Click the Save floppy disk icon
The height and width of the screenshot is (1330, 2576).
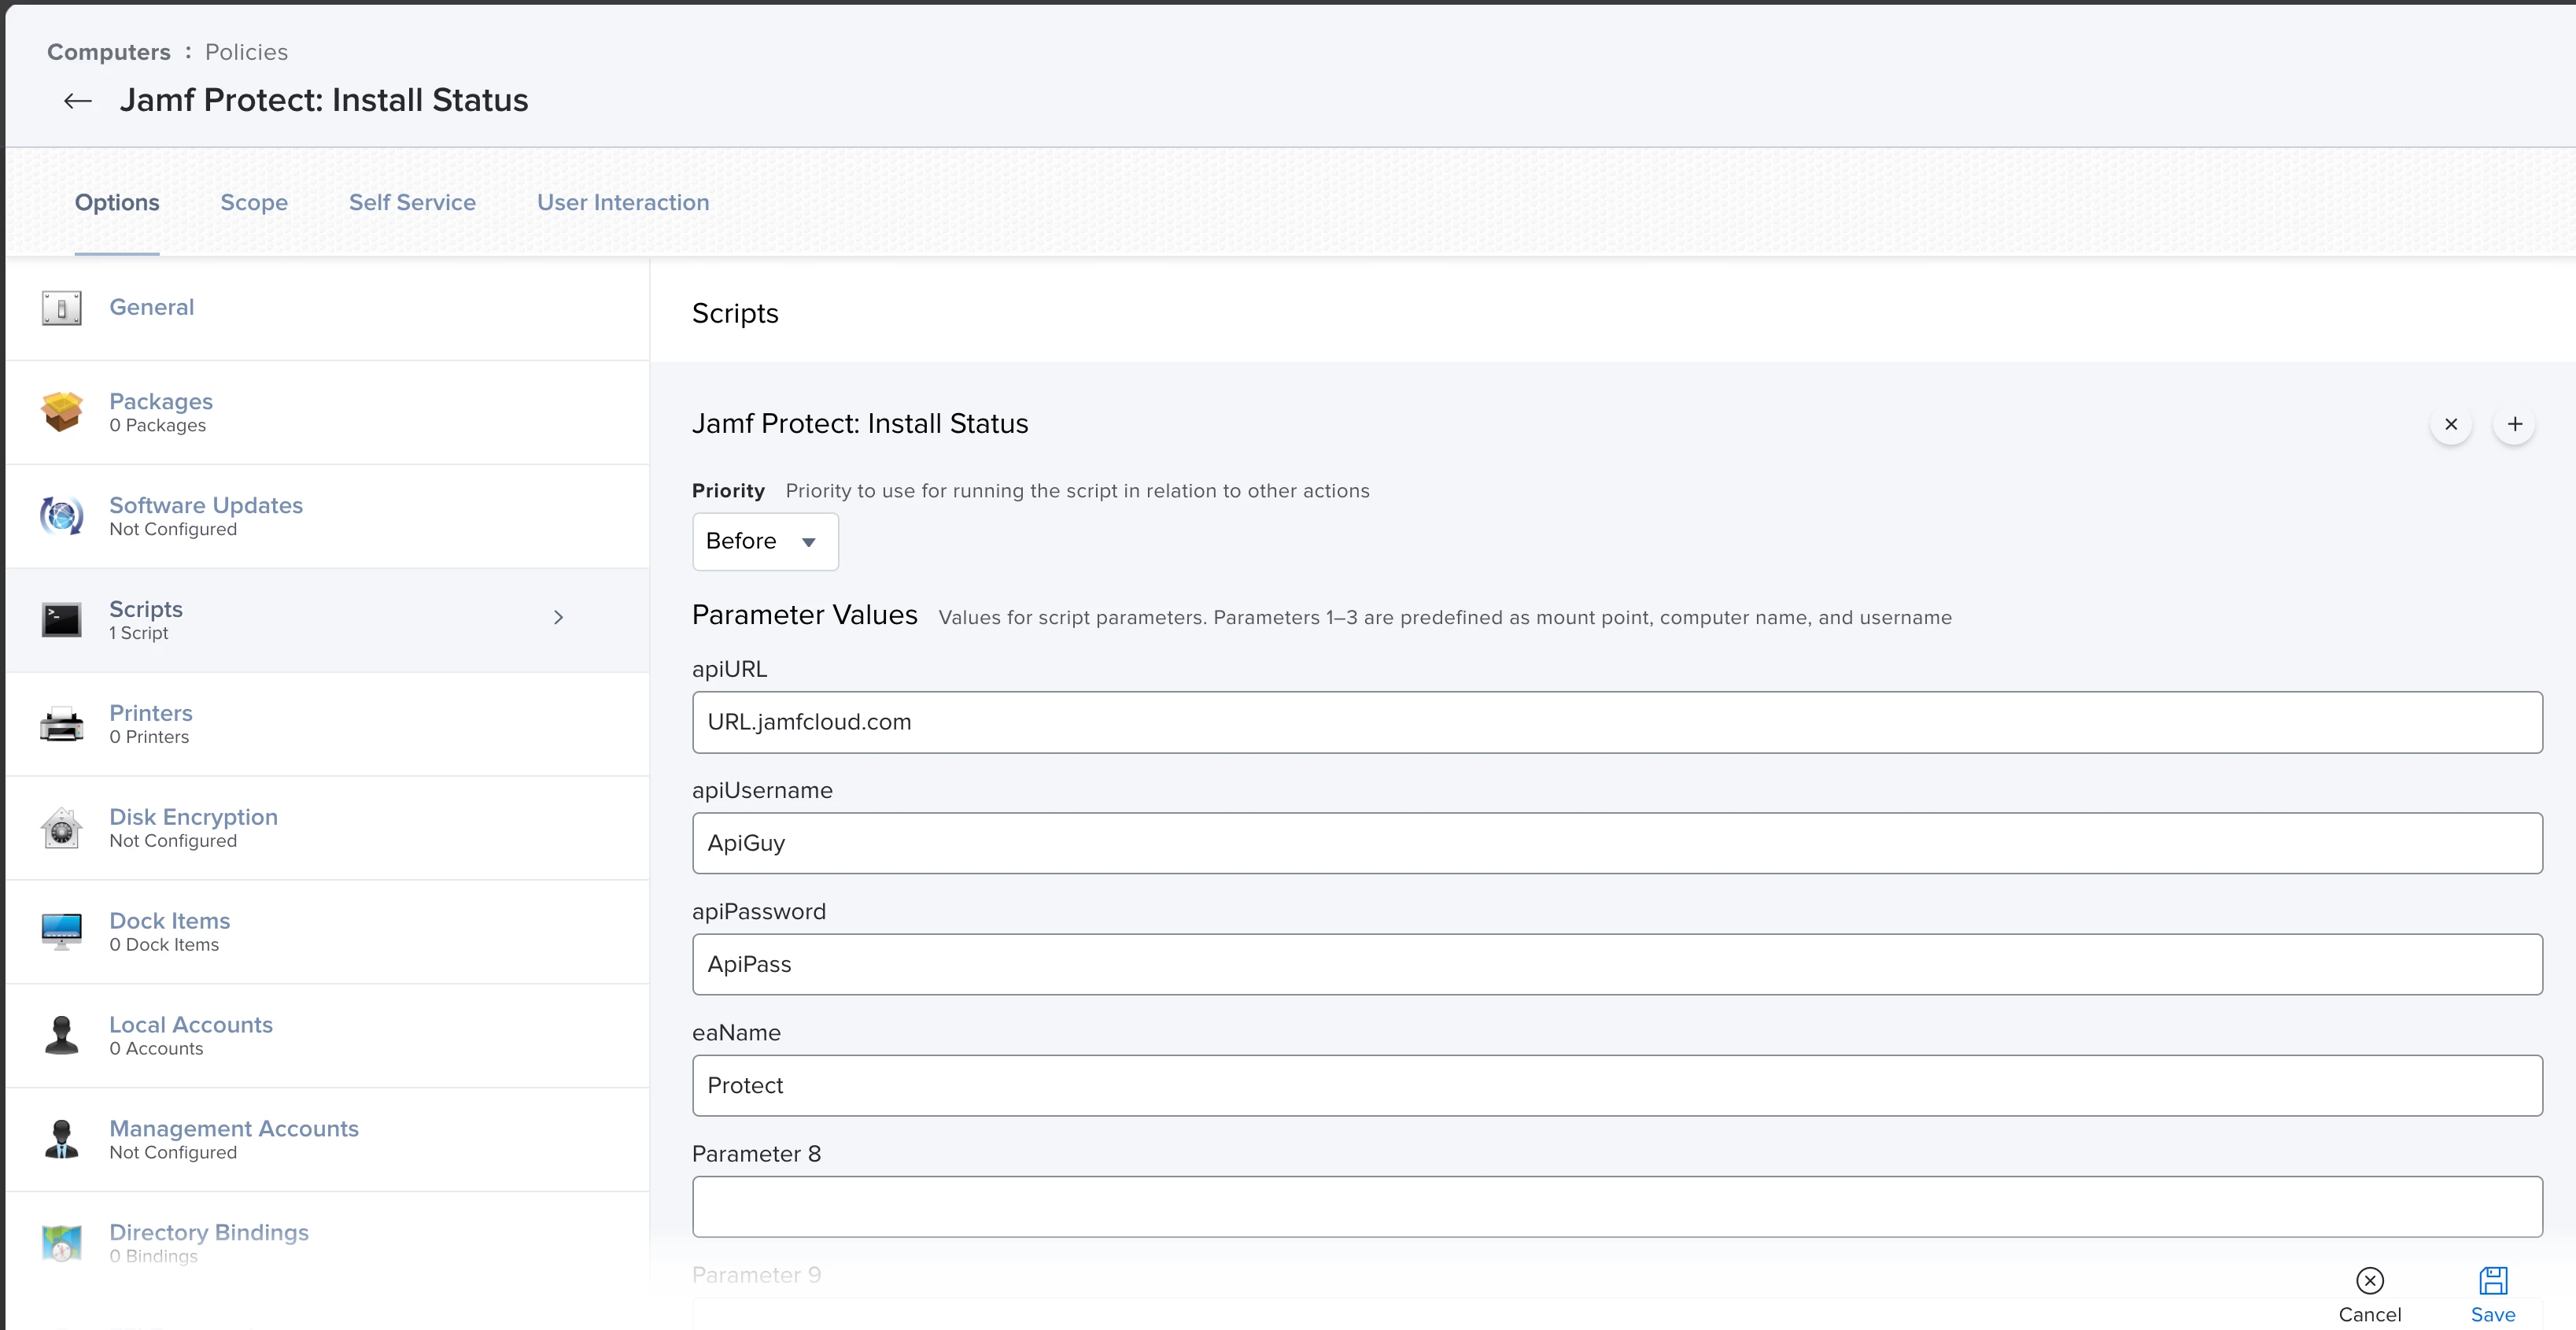[2493, 1280]
